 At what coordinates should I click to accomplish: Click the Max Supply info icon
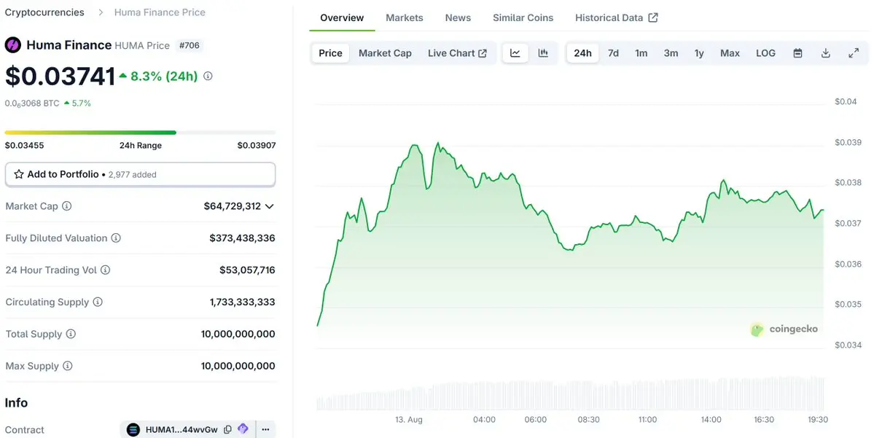click(68, 366)
